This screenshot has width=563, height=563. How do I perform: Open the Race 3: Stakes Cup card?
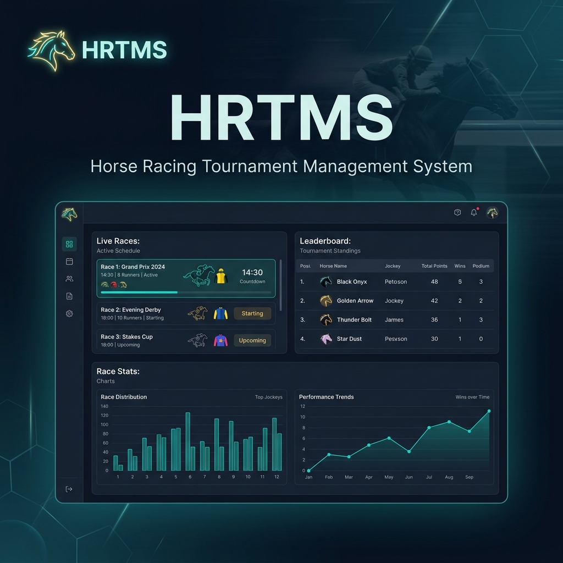(186, 339)
